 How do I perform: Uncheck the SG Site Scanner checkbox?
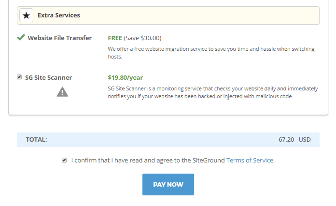tap(19, 77)
